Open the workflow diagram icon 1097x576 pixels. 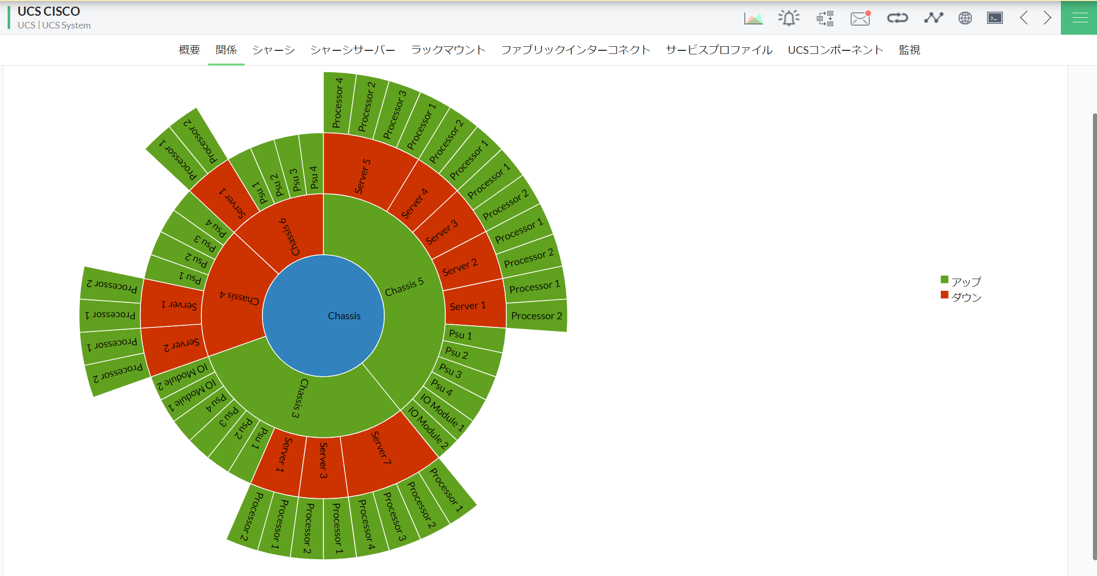click(825, 19)
